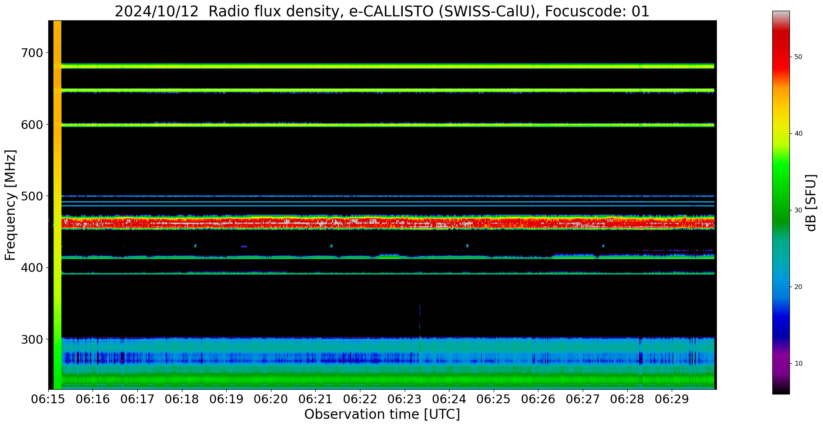Click the horizontal line near 648 MHz
Image resolution: width=823 pixels, height=426 pixels.
(x=388, y=91)
